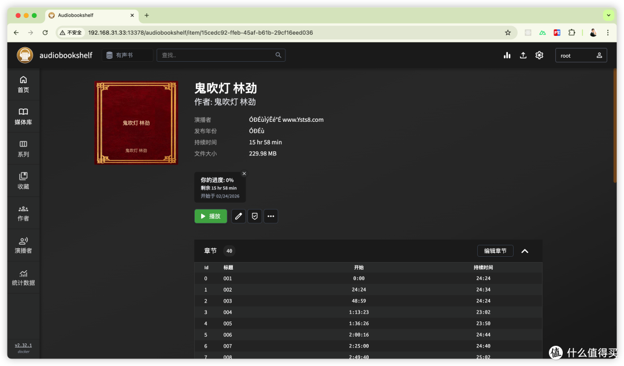
Task: Open 编辑章节 to edit chapters
Action: [495, 251]
